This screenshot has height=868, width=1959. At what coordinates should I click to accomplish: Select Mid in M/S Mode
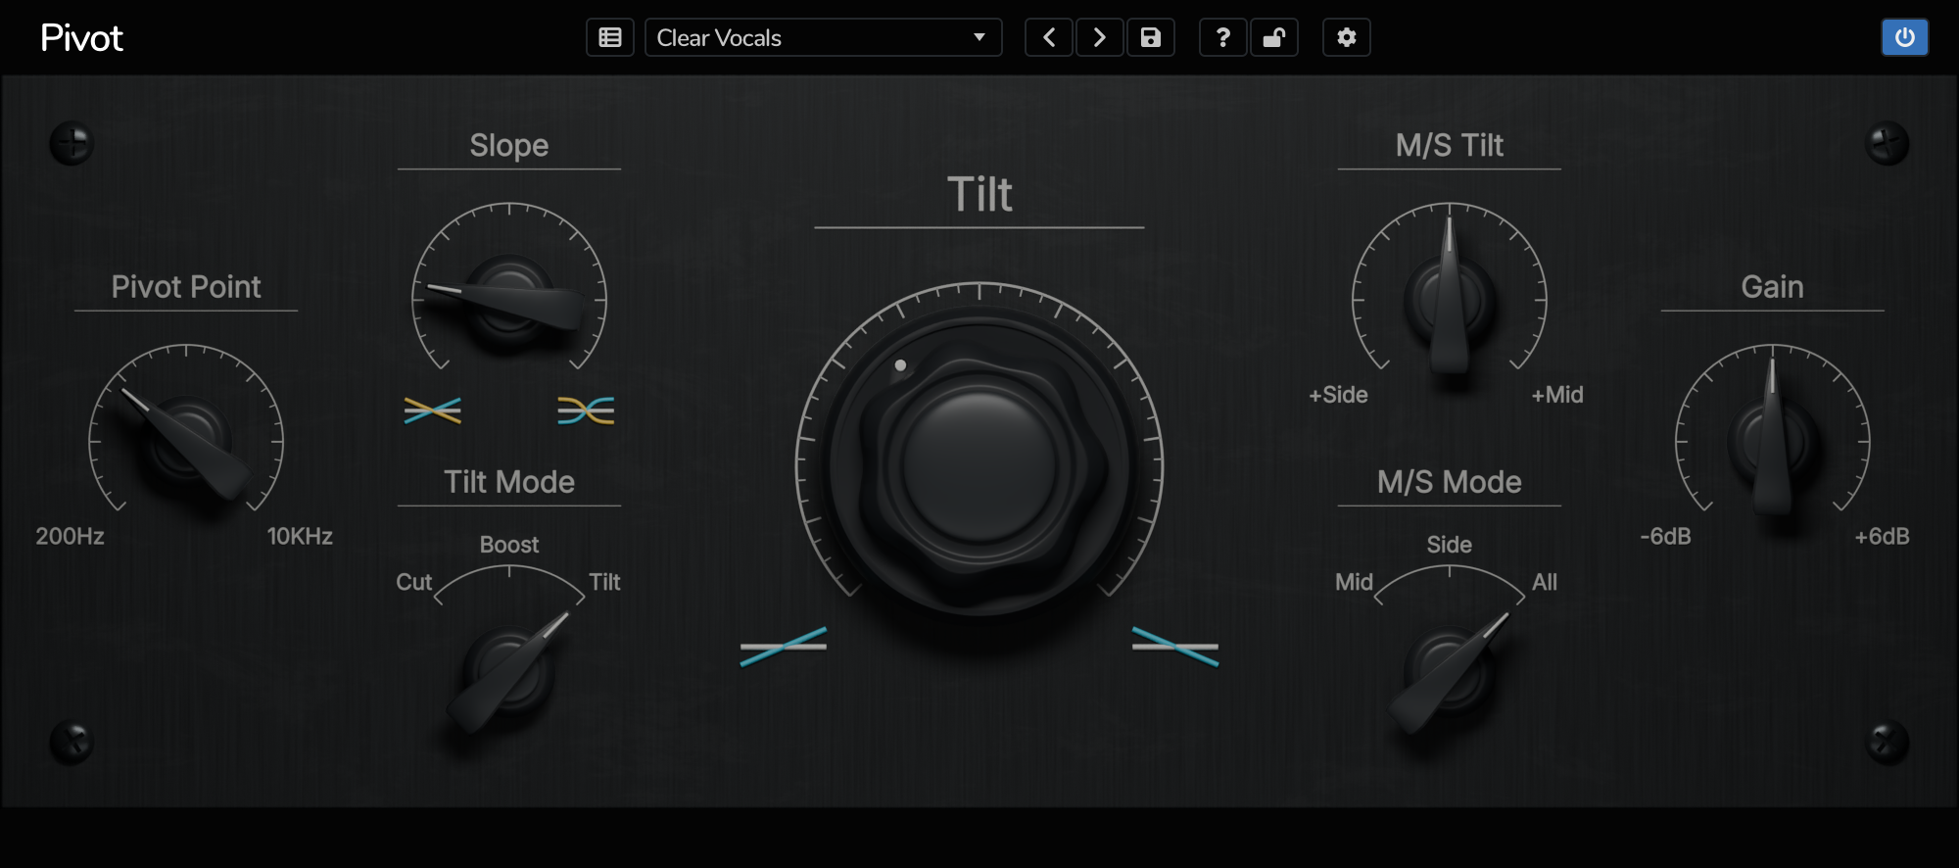coord(1354,582)
